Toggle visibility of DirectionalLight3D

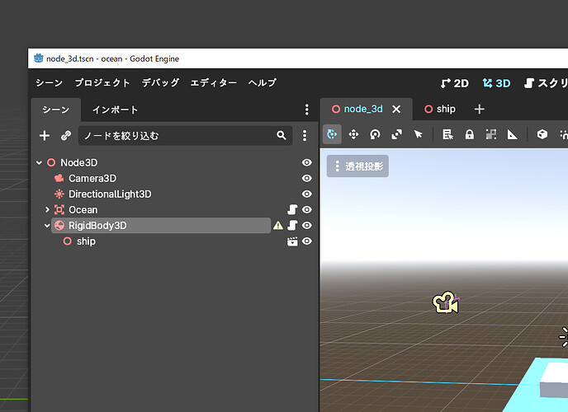pos(307,194)
